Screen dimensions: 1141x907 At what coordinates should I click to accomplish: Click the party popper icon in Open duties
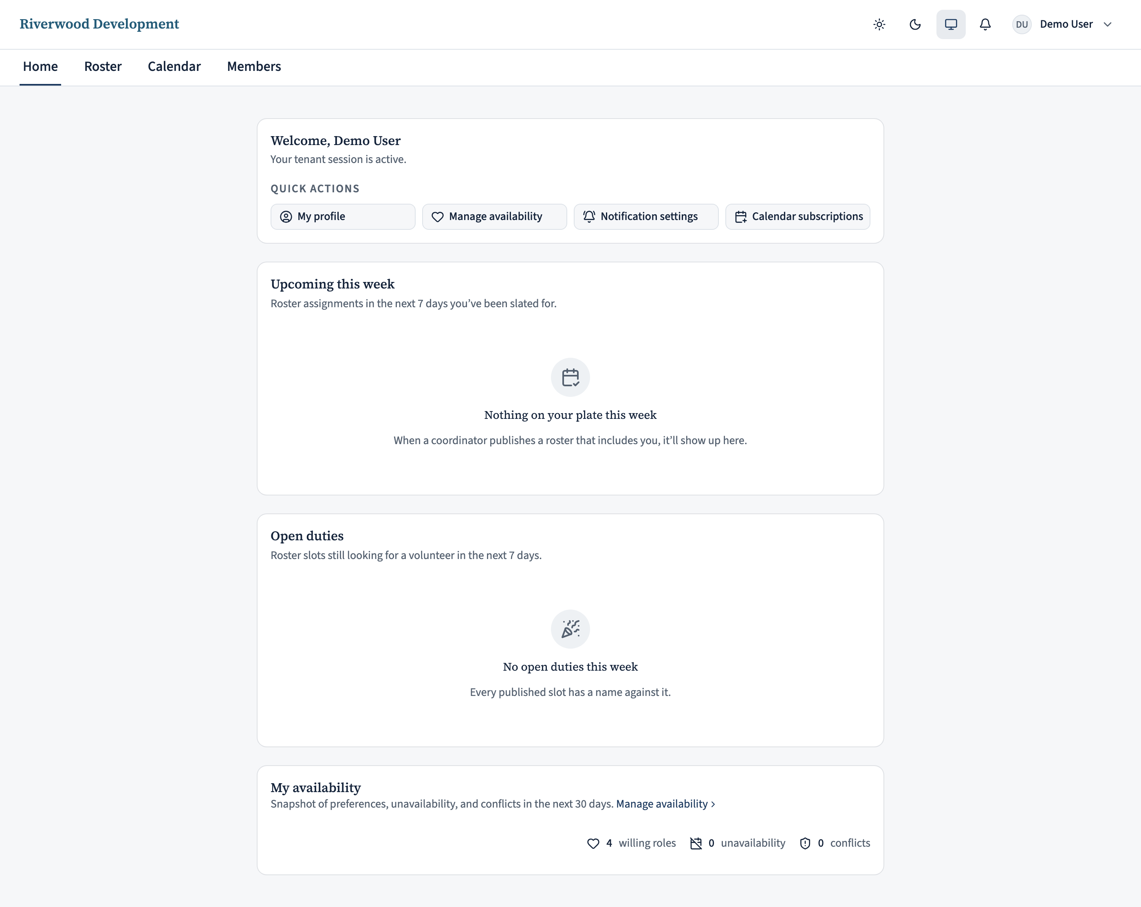(570, 629)
